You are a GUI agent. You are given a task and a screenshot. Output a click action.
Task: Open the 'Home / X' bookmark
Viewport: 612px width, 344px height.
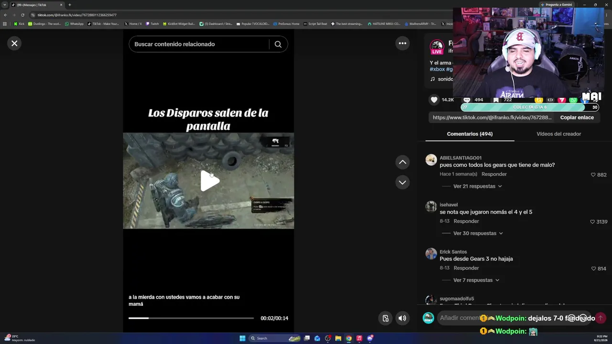click(x=133, y=24)
